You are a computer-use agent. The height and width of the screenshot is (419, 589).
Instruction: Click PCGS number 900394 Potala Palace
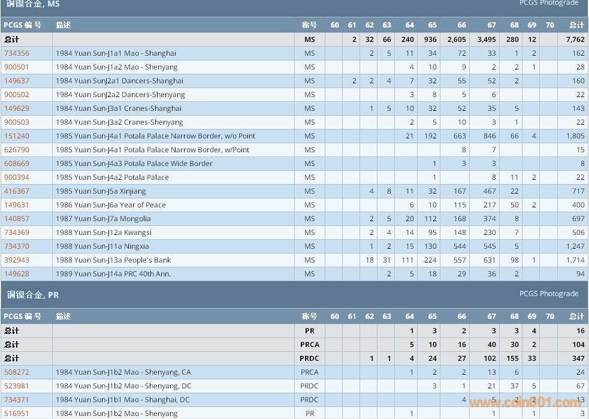[x=17, y=177]
